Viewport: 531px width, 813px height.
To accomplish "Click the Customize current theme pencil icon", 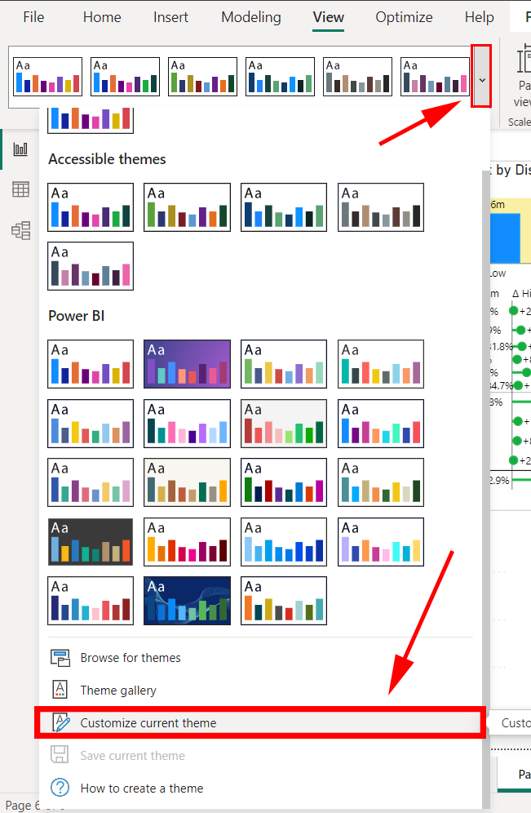I will point(61,723).
